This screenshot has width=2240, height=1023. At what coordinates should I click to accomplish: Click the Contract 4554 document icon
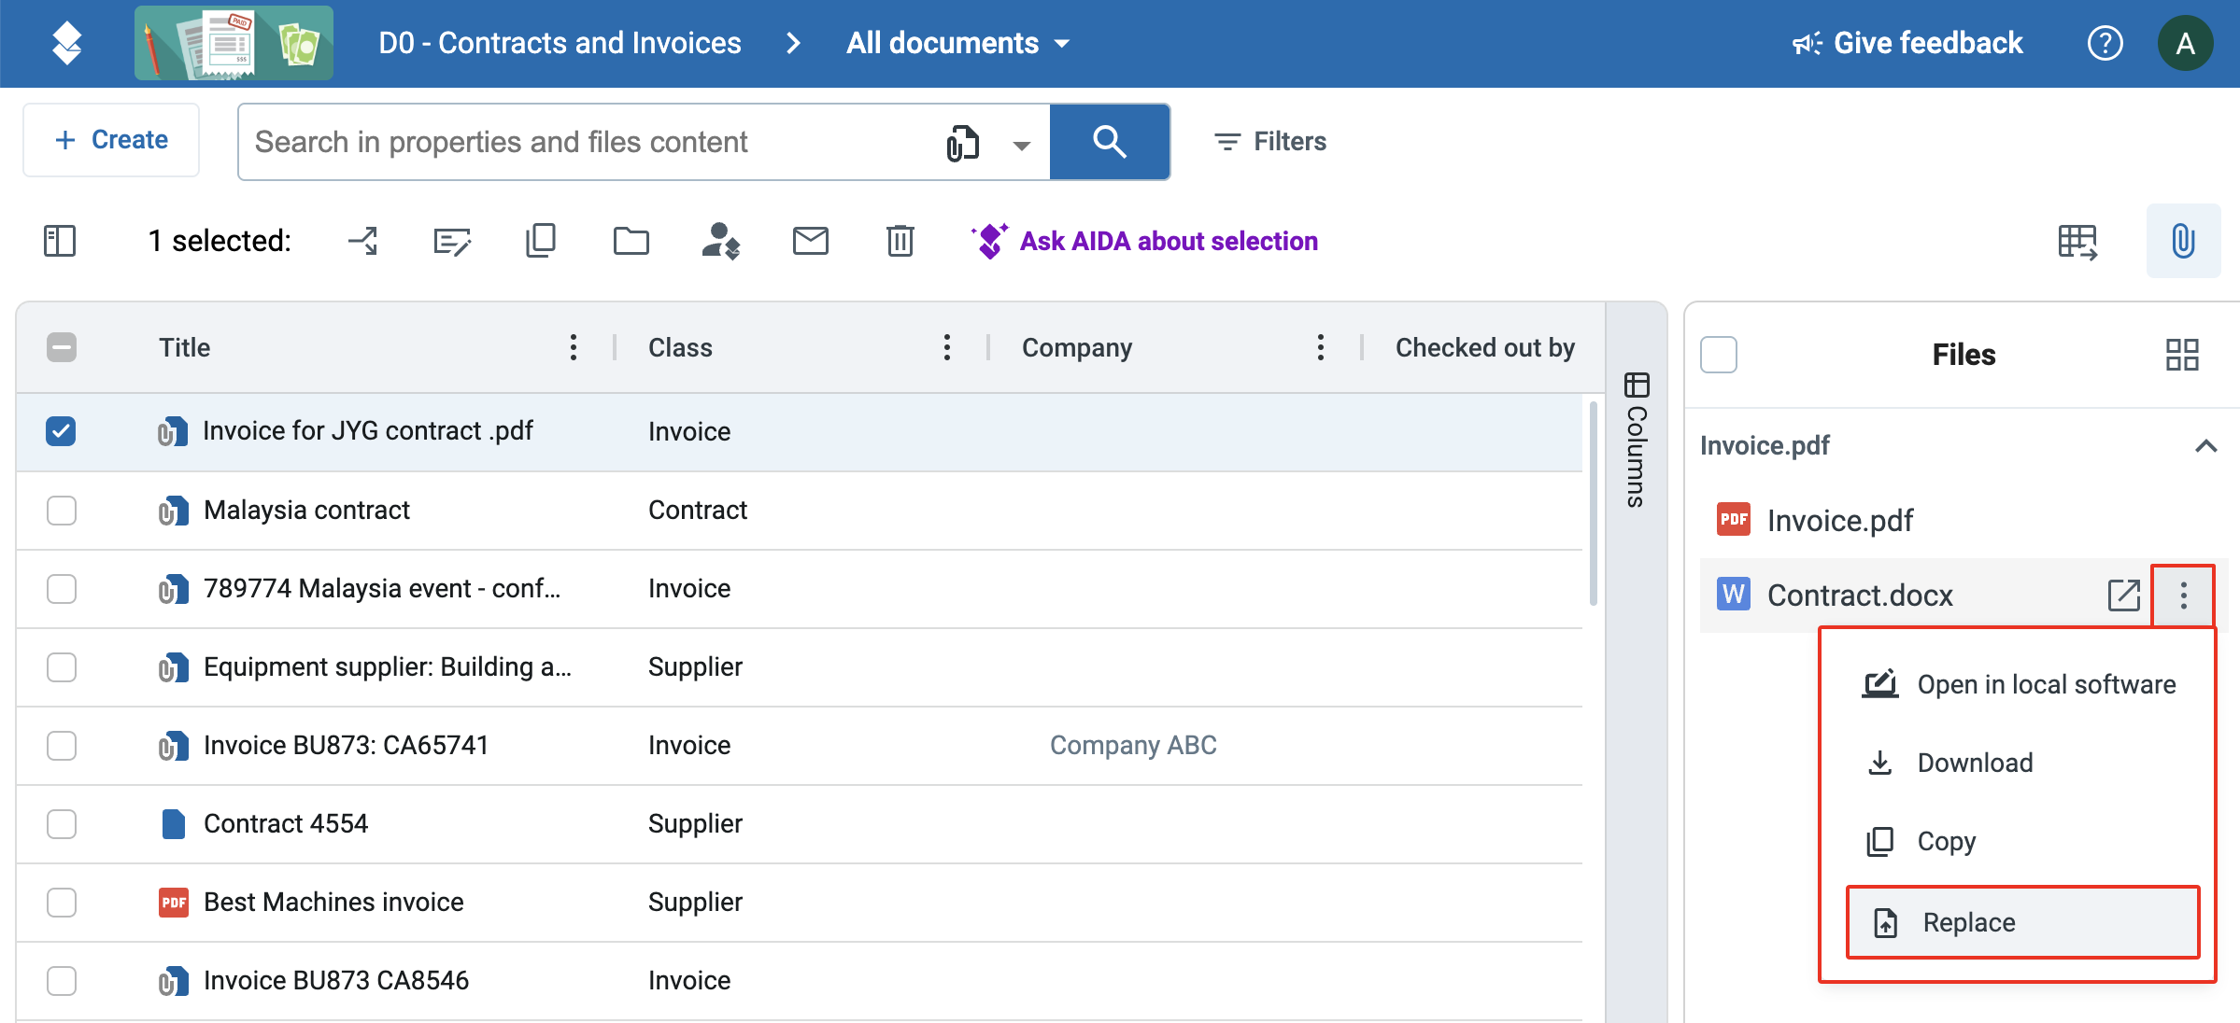pos(173,823)
